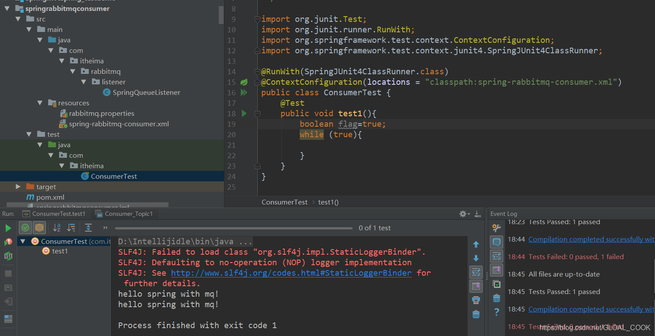This screenshot has width=655, height=336.
Task: Toggle balloon notifications in Event Log
Action: 497,242
